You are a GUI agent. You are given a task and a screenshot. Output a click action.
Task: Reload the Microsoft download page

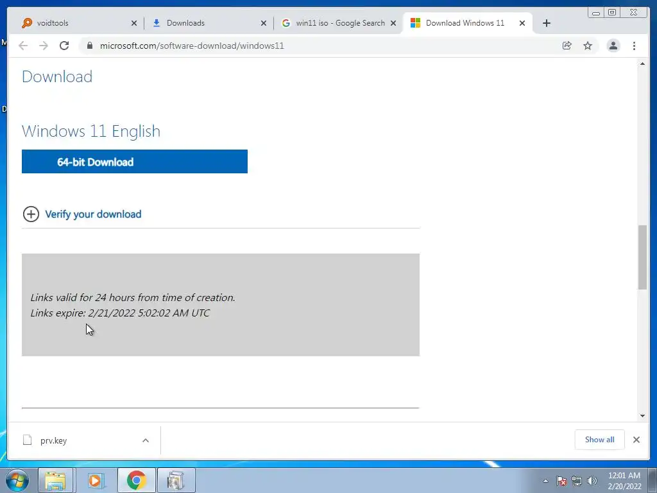pos(64,46)
